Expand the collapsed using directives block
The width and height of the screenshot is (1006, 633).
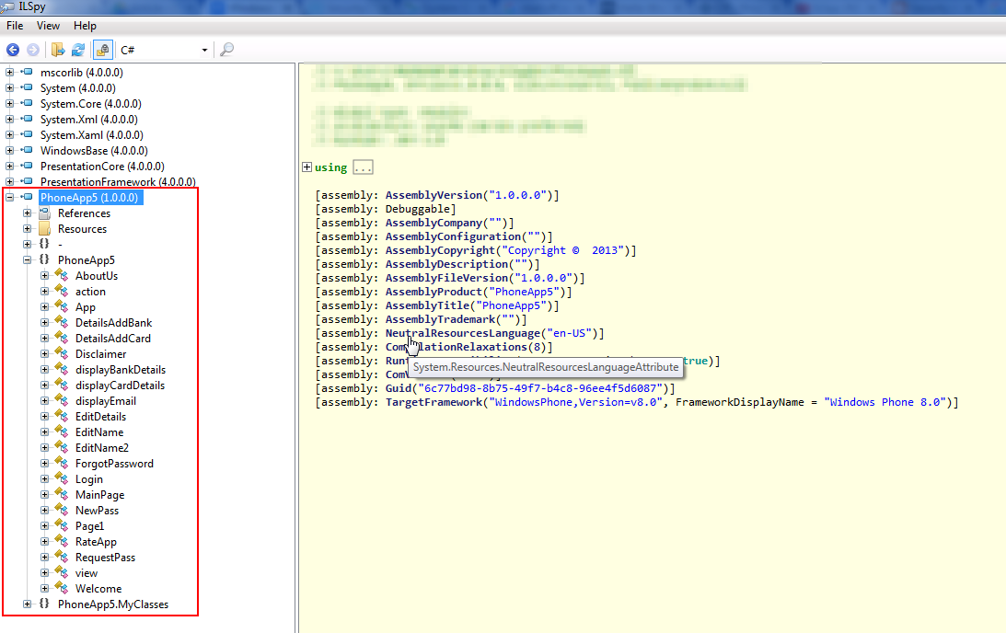tap(306, 167)
